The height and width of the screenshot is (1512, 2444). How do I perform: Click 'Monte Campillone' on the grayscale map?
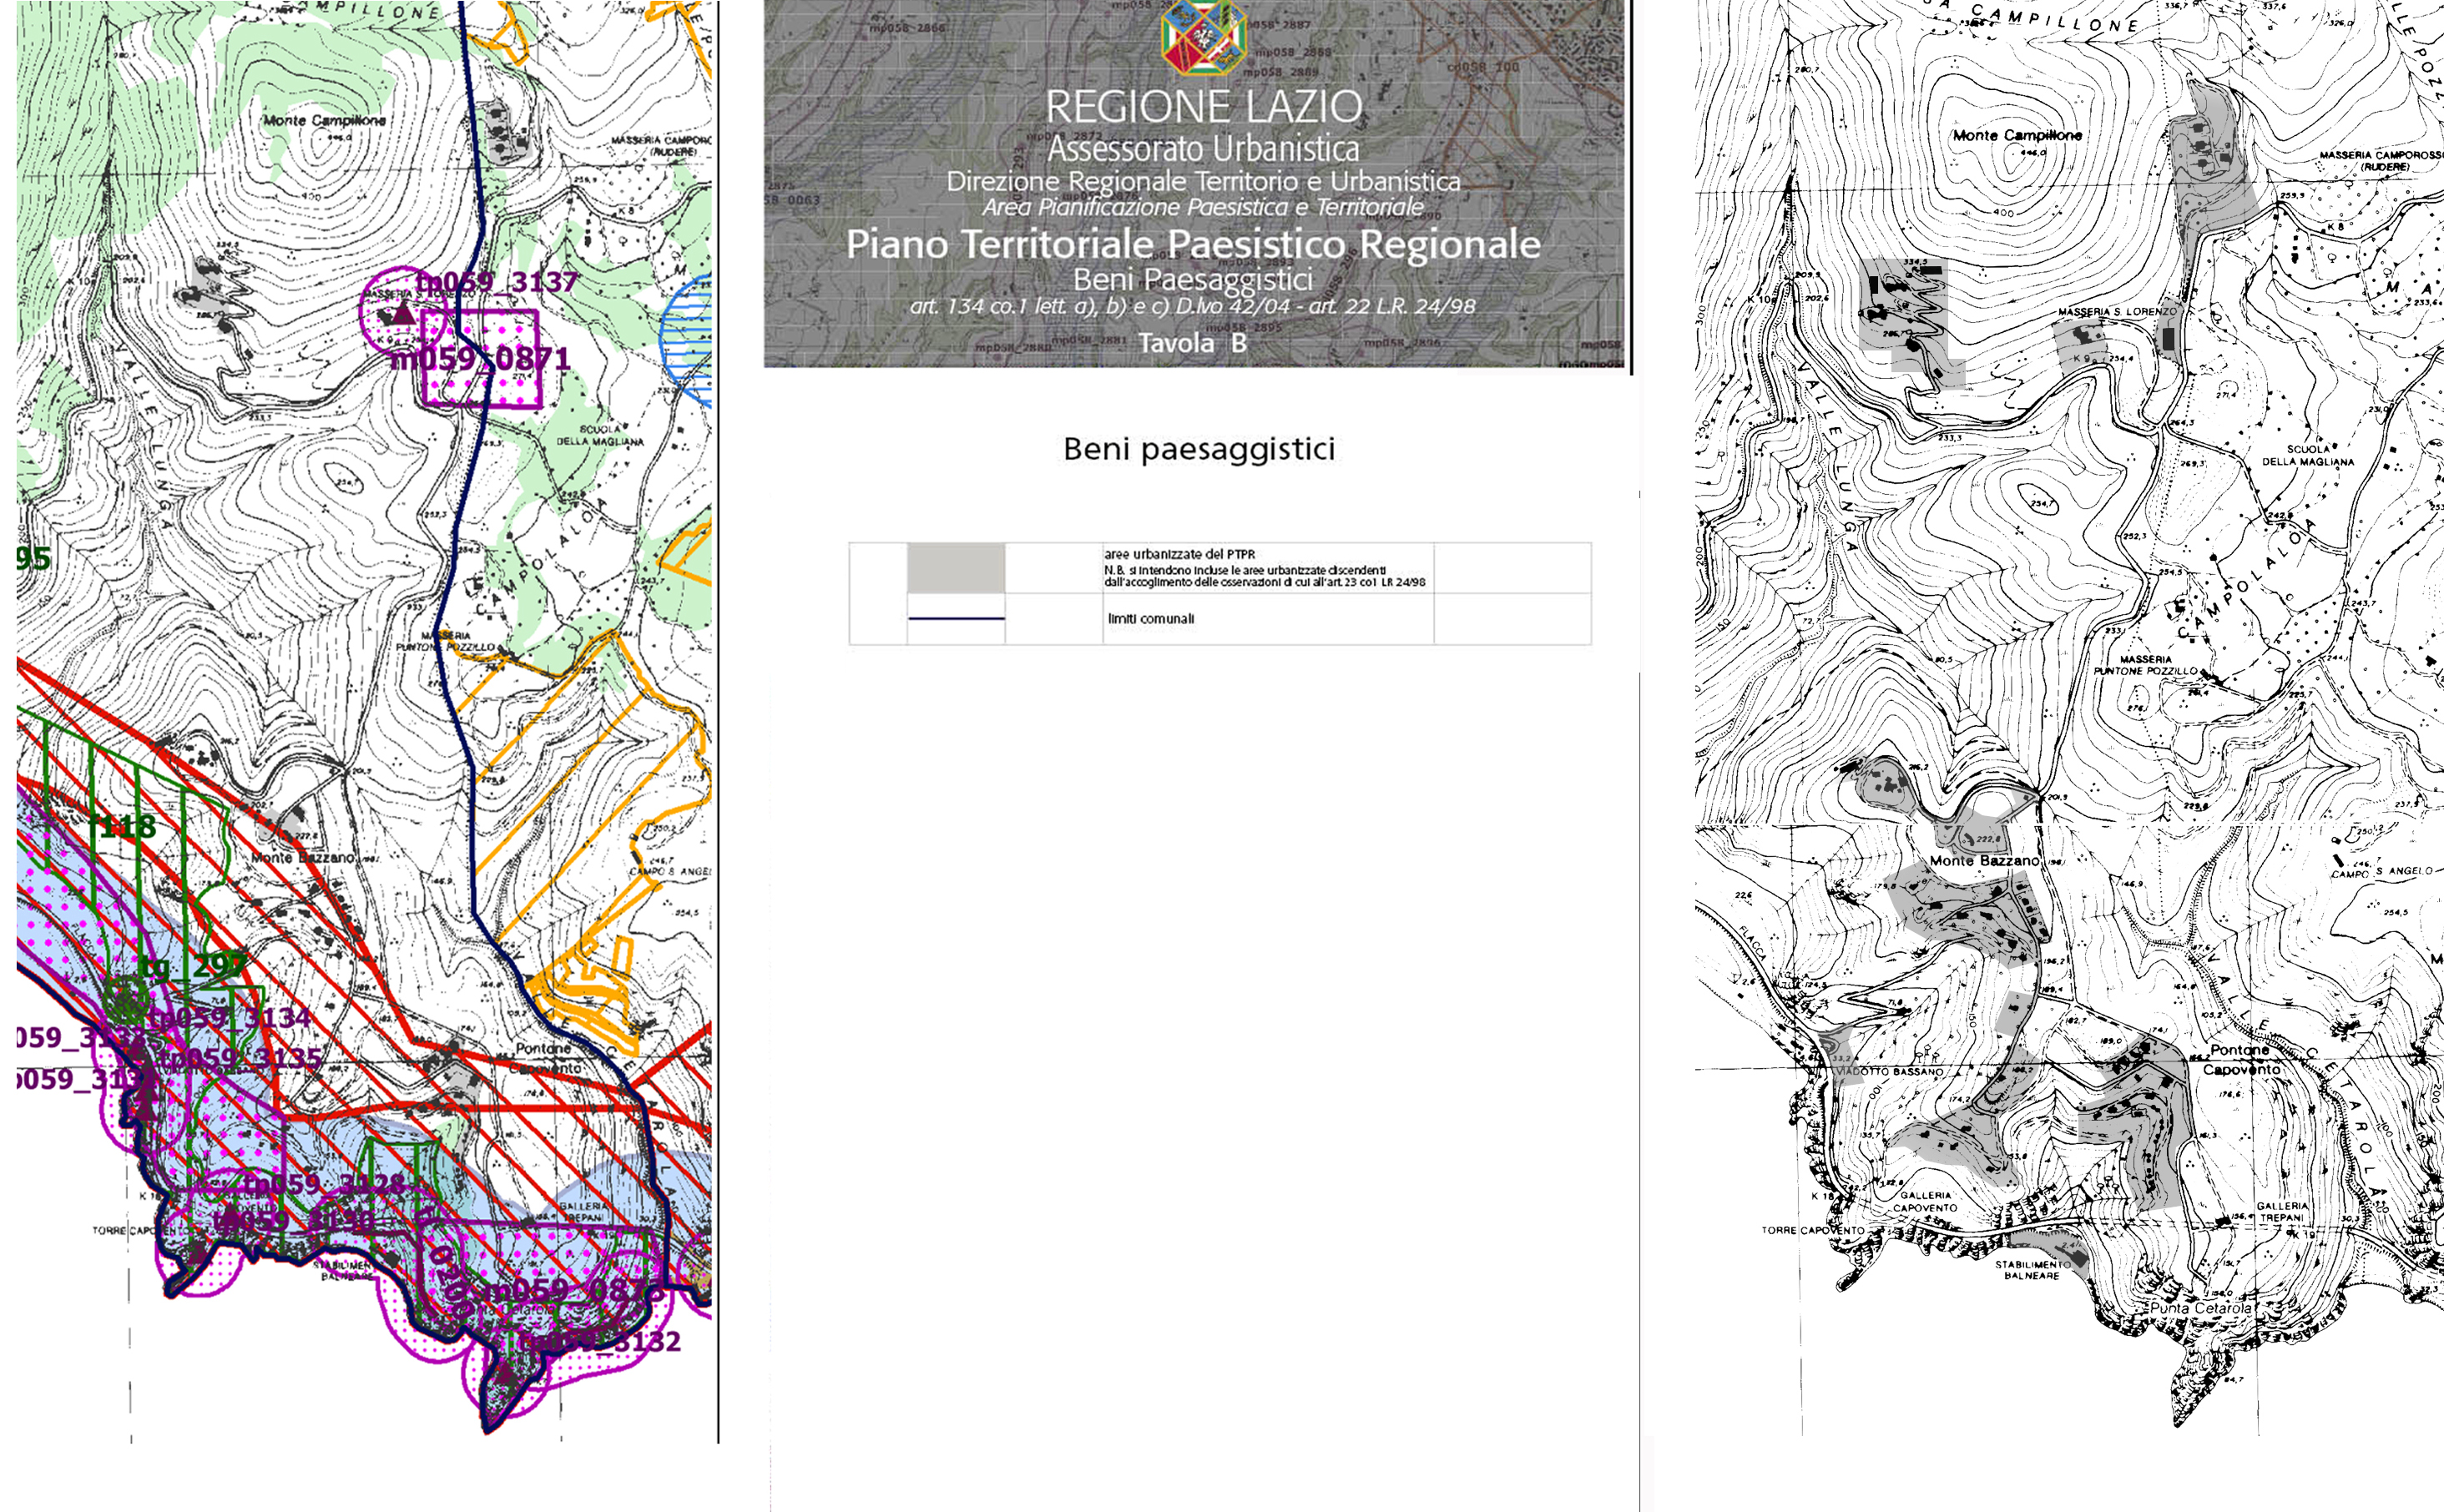[x=2017, y=135]
